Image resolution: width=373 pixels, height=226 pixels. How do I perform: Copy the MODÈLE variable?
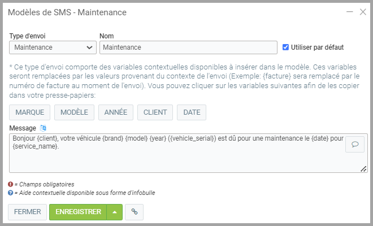click(x=74, y=112)
